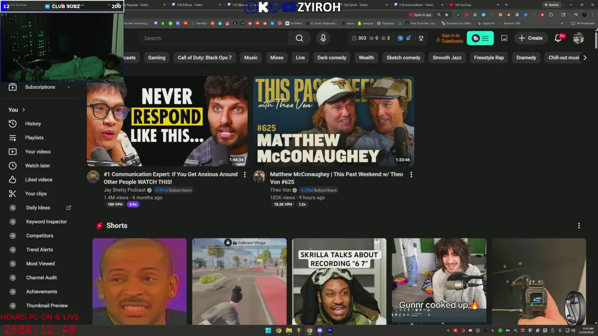Click the TubeBuddy menu button
Screen dimensions: 598x336
click(x=480, y=38)
